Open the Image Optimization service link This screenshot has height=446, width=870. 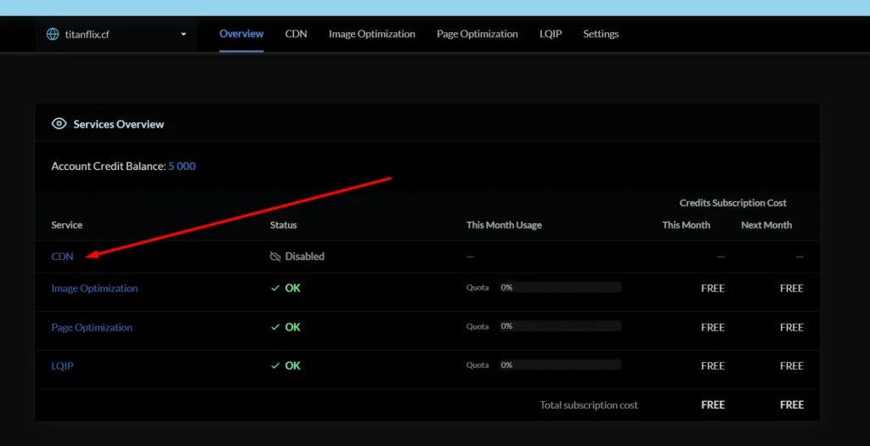[x=94, y=289]
